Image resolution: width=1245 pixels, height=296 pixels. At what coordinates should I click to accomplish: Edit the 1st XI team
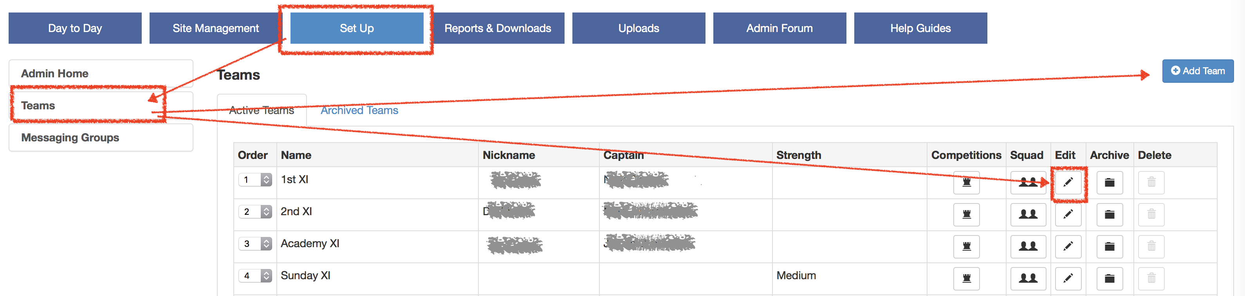[x=1068, y=182]
